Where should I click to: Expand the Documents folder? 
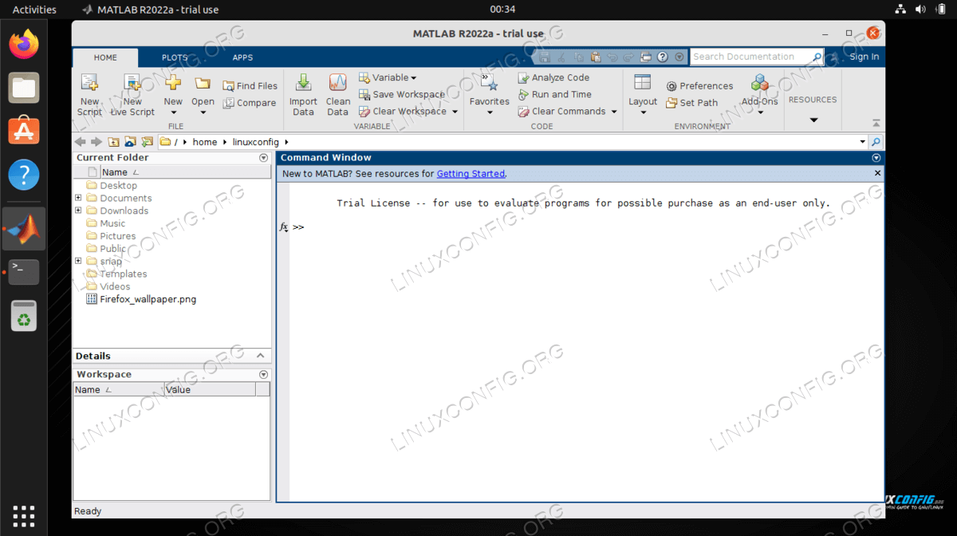[78, 198]
